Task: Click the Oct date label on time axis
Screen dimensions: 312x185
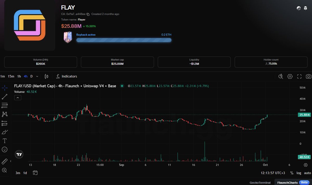Action: [265, 165]
